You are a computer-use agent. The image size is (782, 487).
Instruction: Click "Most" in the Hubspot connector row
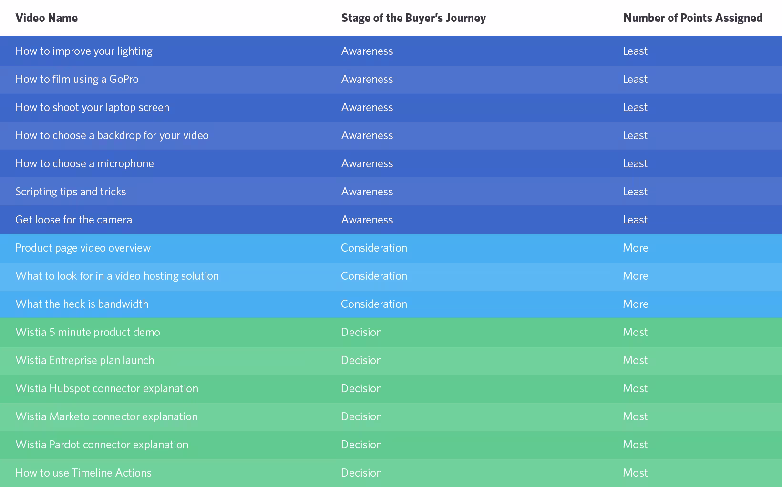(635, 388)
